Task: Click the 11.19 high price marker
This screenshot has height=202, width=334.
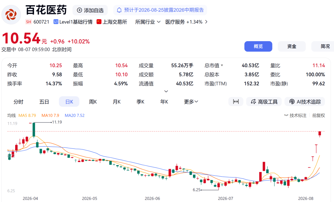Action: [57, 122]
